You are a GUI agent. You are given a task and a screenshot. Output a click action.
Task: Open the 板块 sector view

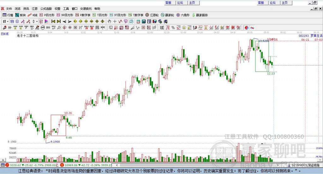click(x=21, y=15)
